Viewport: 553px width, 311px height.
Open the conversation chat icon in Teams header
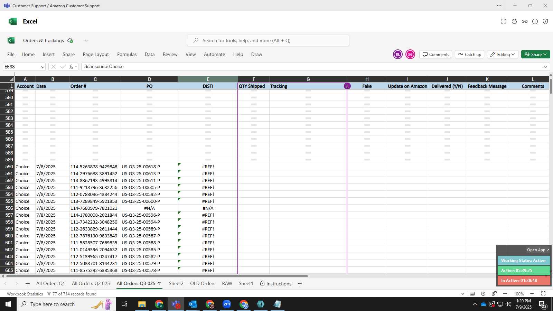click(504, 21)
